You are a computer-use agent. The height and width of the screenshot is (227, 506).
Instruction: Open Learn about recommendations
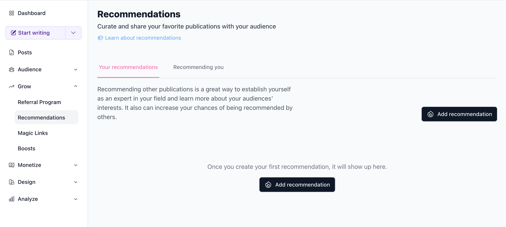click(143, 38)
